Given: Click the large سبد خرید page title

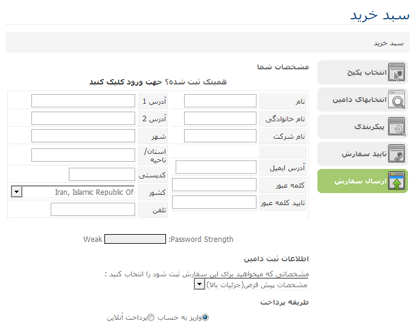Looking at the screenshot, I should [380, 16].
